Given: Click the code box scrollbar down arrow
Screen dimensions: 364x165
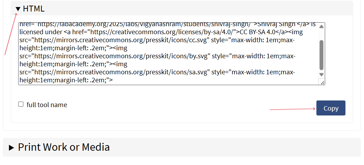Looking at the screenshot, I should click(322, 75).
